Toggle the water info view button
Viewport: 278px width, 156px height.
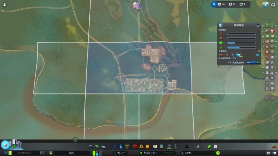coord(272,26)
